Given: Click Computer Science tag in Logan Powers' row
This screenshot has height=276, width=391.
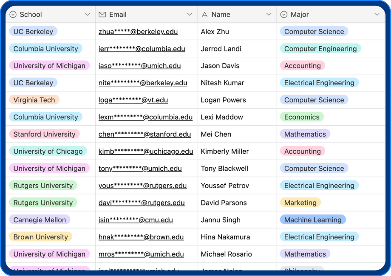Looking at the screenshot, I should (314, 100).
